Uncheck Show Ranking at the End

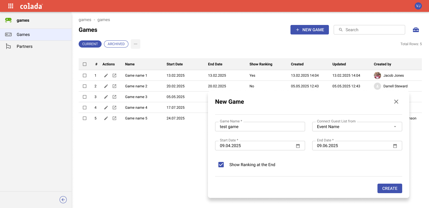coord(221,165)
